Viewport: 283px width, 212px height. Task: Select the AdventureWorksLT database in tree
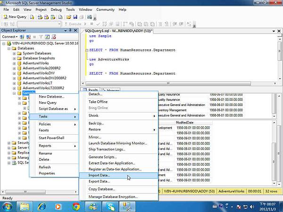click(37, 82)
